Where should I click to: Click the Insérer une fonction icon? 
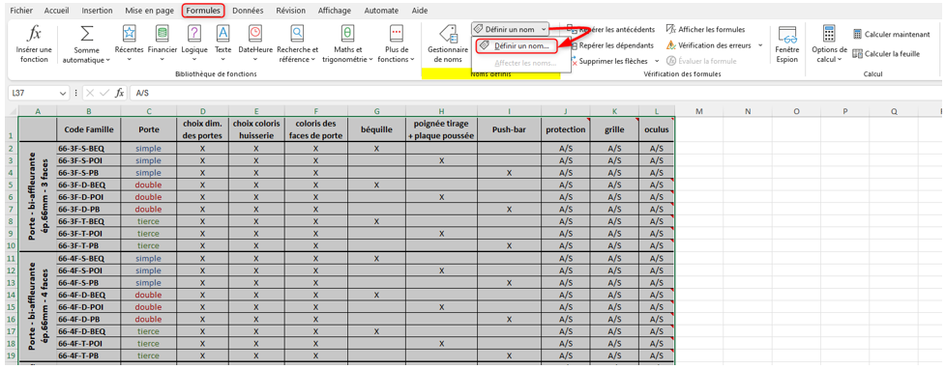[33, 33]
